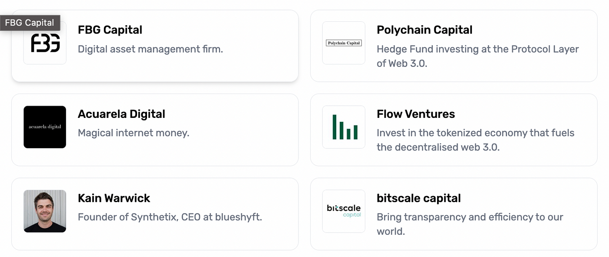
Task: Click the bitscale capital logo
Action: tap(343, 211)
